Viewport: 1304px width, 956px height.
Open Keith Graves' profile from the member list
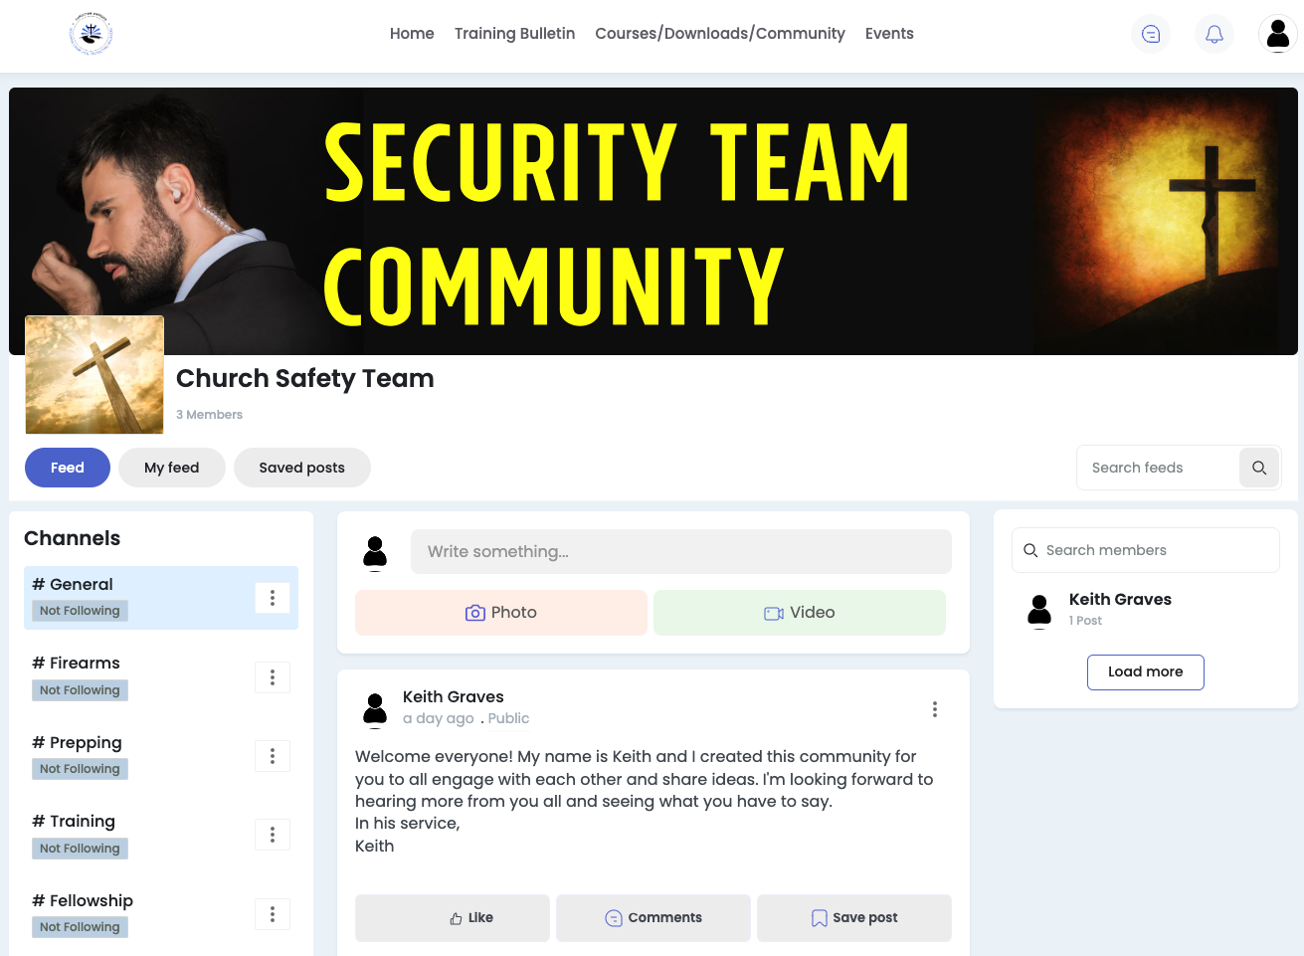pos(1120,599)
